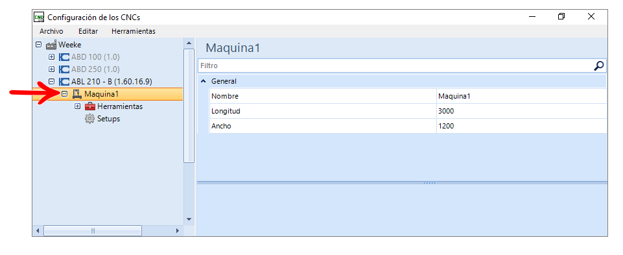Click the Weeke factory icon
The height and width of the screenshot is (255, 623).
tap(52, 45)
